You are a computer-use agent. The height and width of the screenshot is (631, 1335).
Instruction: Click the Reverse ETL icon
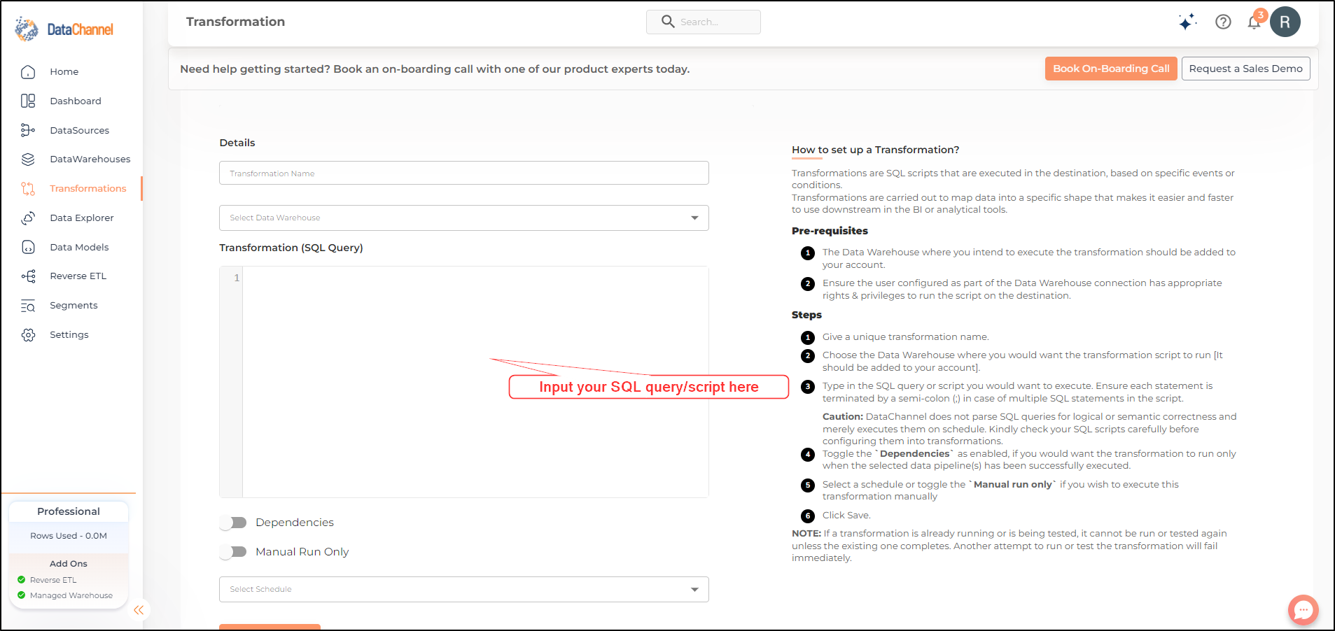click(x=28, y=276)
